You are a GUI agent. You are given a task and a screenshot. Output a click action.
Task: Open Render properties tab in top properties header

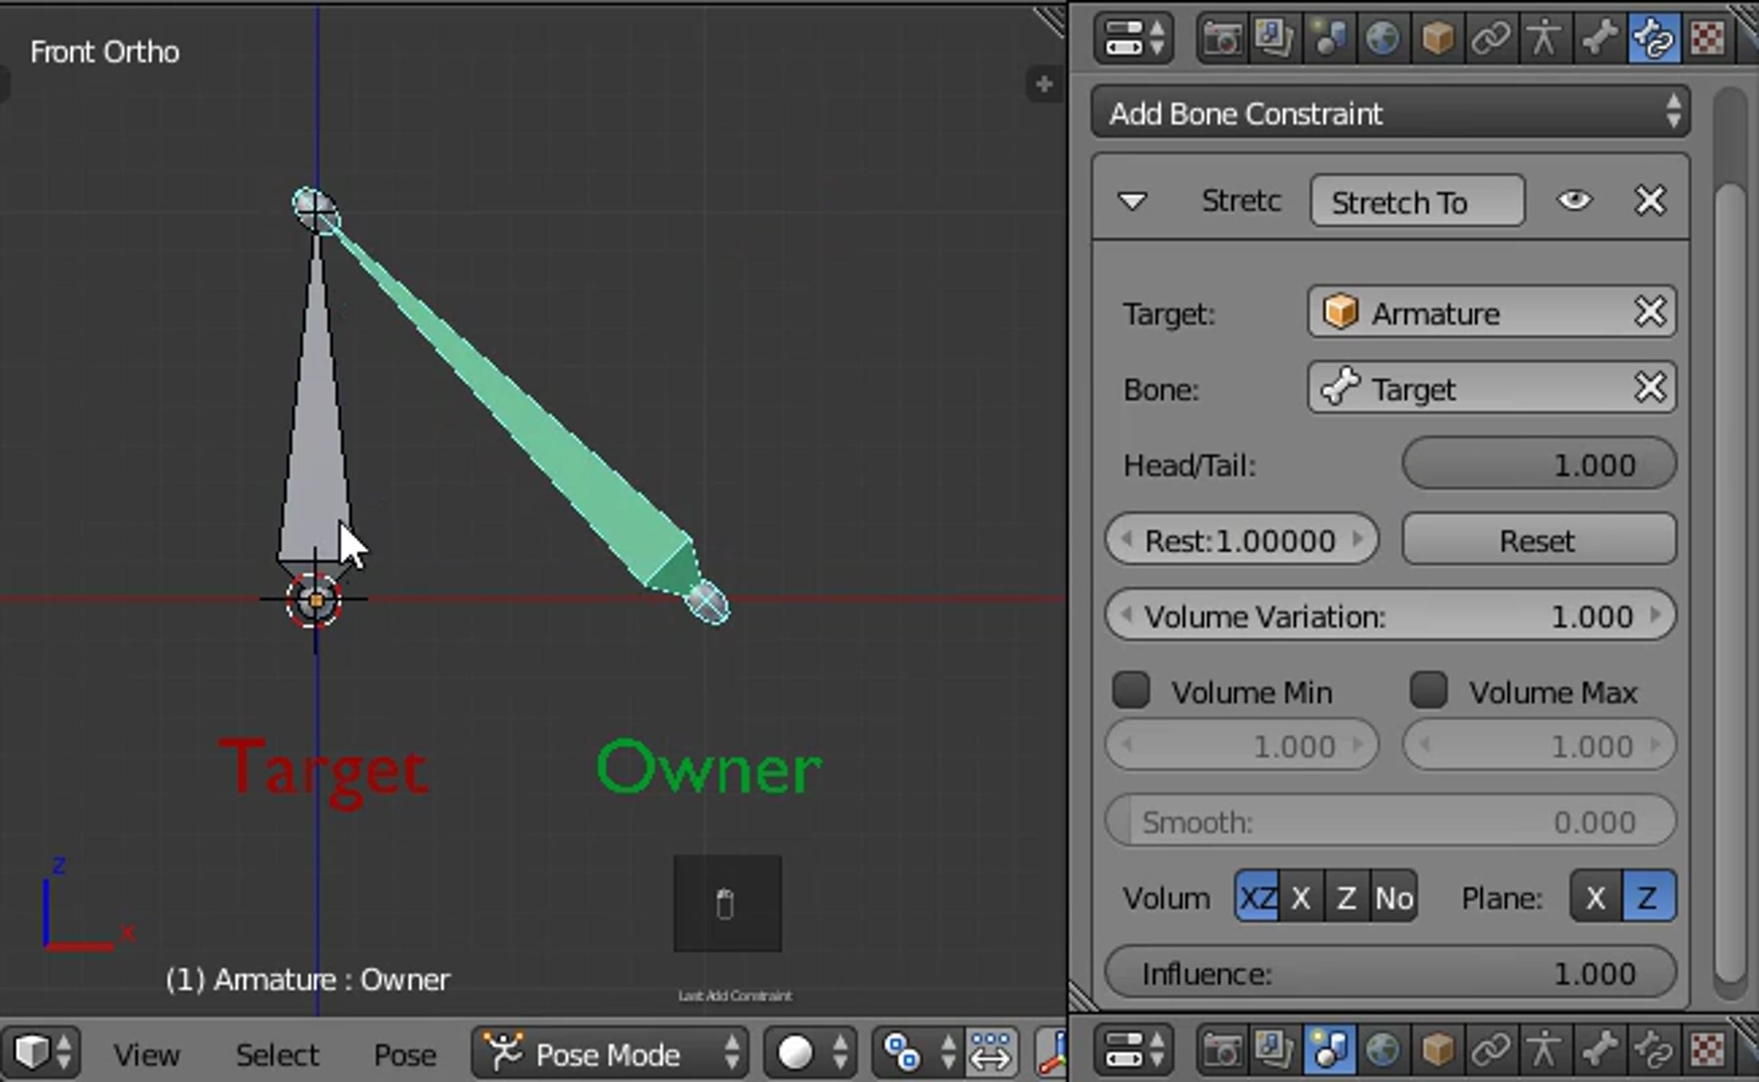tap(1222, 37)
